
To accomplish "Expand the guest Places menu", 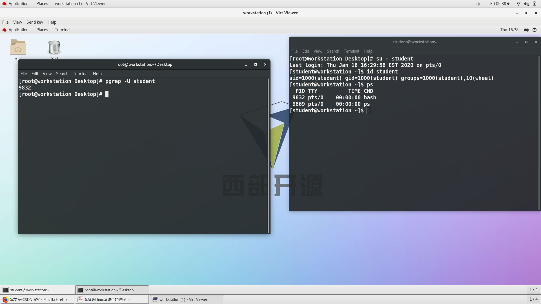I will pos(42,30).
